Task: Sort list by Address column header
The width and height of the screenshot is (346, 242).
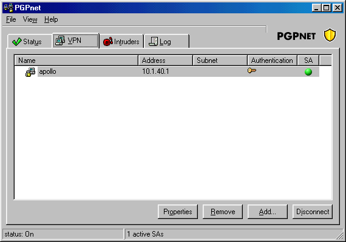Action: coord(166,60)
